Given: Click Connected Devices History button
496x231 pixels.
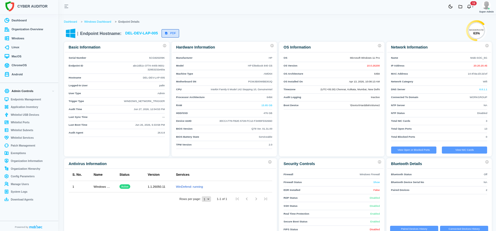Looking at the screenshot, I should tap(464, 229).
